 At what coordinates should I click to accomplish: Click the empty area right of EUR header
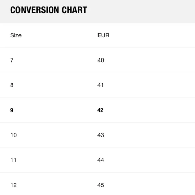pos(152,35)
